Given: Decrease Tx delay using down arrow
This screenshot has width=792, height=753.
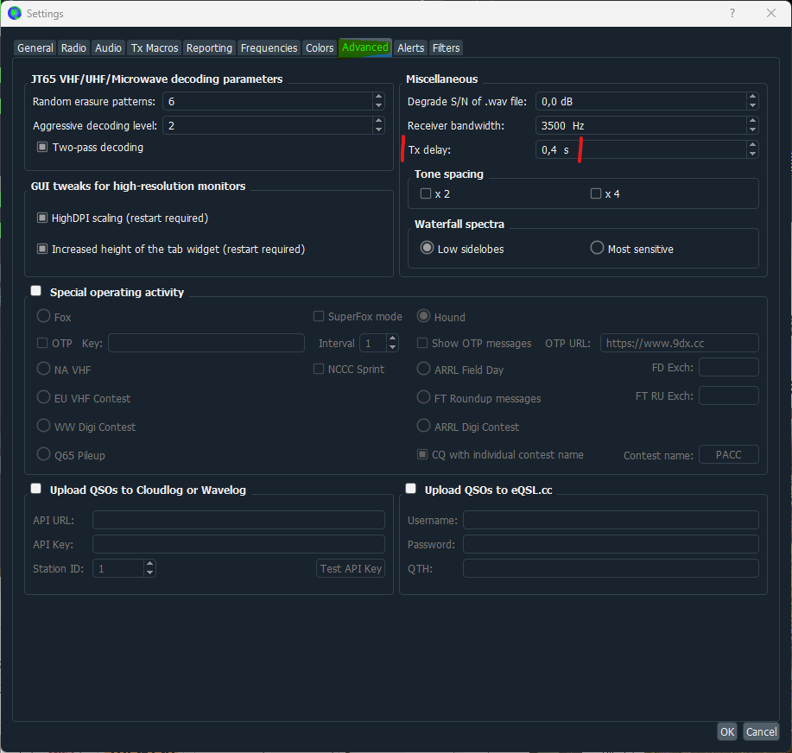Looking at the screenshot, I should pyautogui.click(x=752, y=154).
